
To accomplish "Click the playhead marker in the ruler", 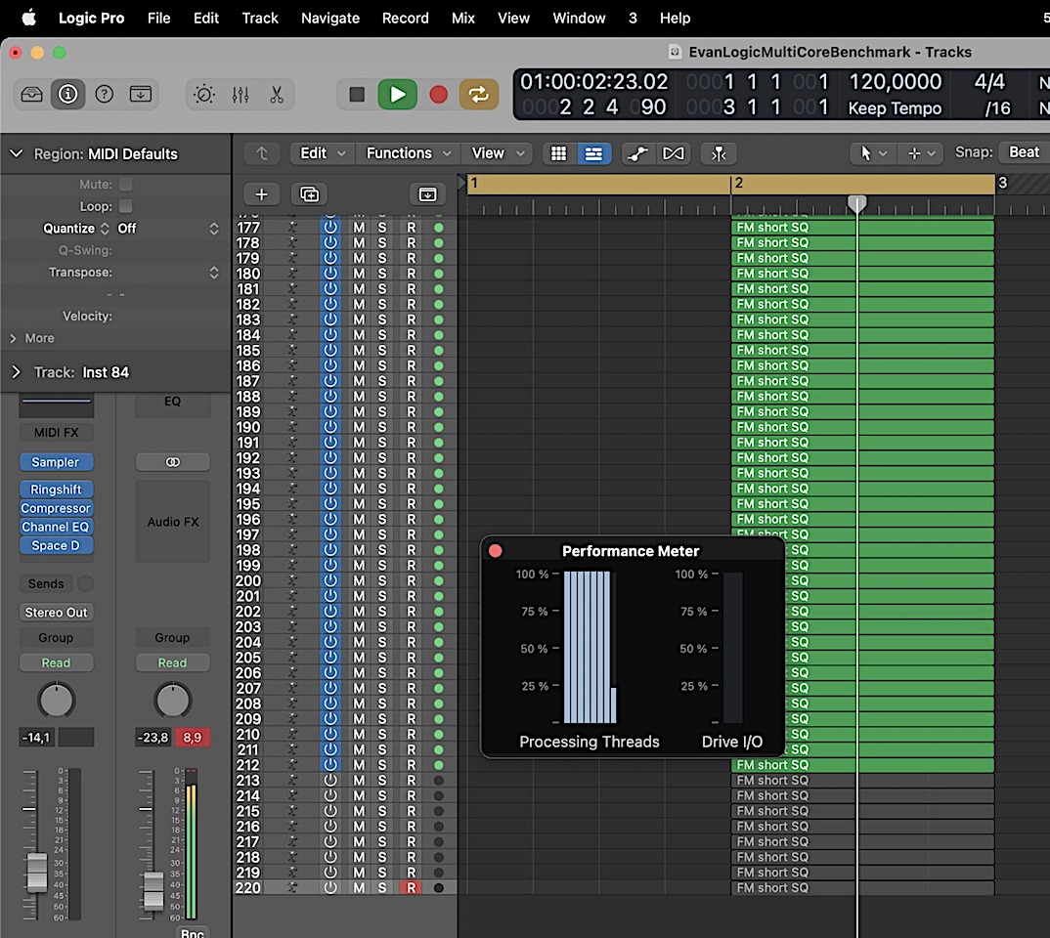I will pyautogui.click(x=857, y=204).
